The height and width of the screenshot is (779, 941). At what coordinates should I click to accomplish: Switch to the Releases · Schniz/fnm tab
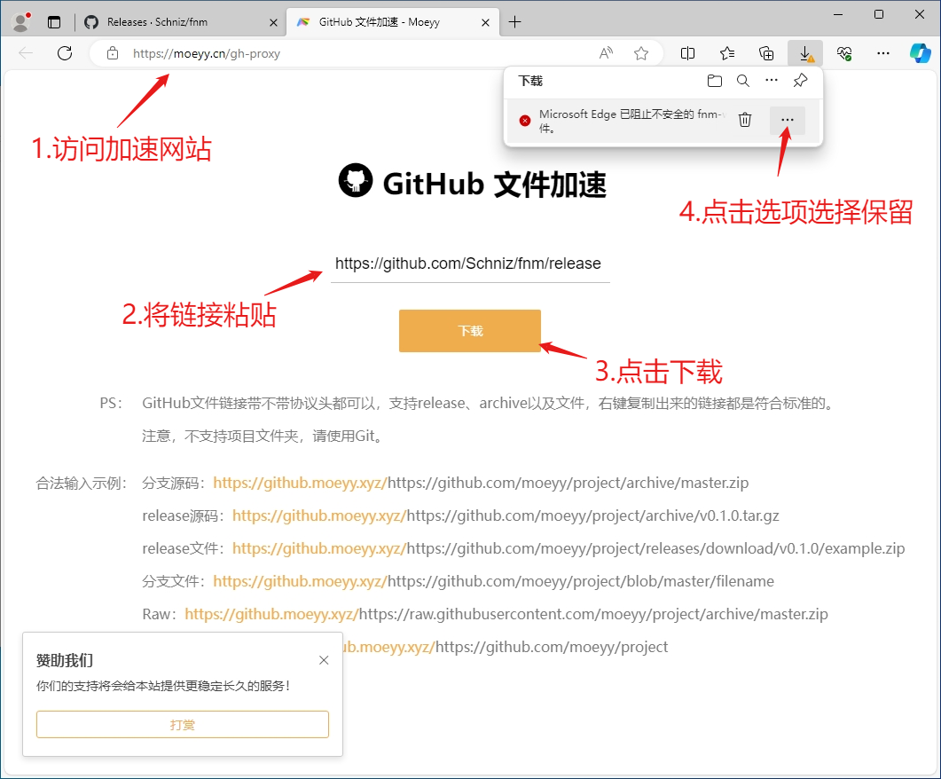[x=157, y=22]
